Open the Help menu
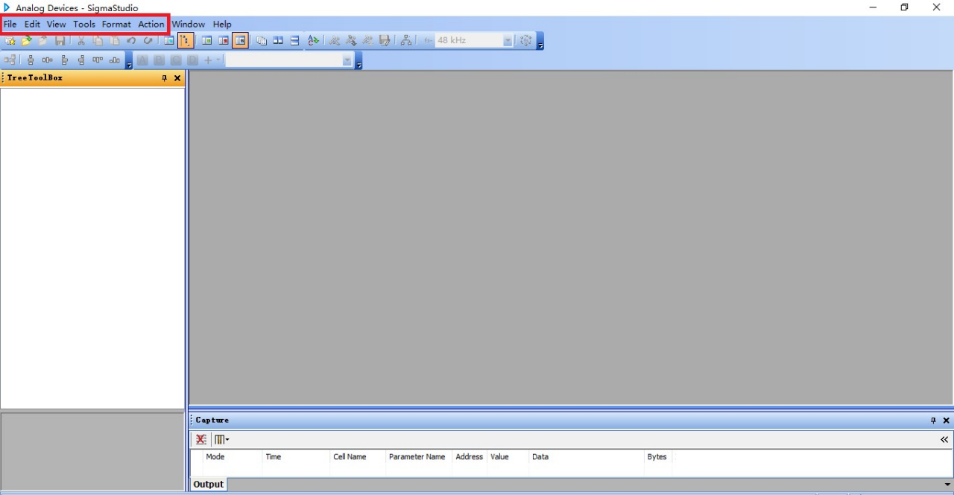Image resolution: width=954 pixels, height=495 pixels. (222, 24)
